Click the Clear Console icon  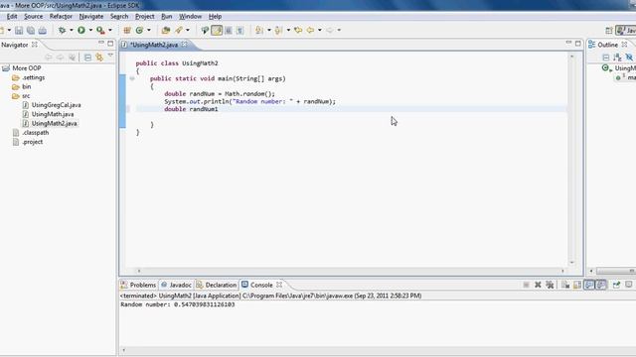pos(565,285)
